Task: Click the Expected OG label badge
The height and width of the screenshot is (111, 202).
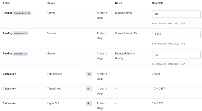Action: pos(20,54)
